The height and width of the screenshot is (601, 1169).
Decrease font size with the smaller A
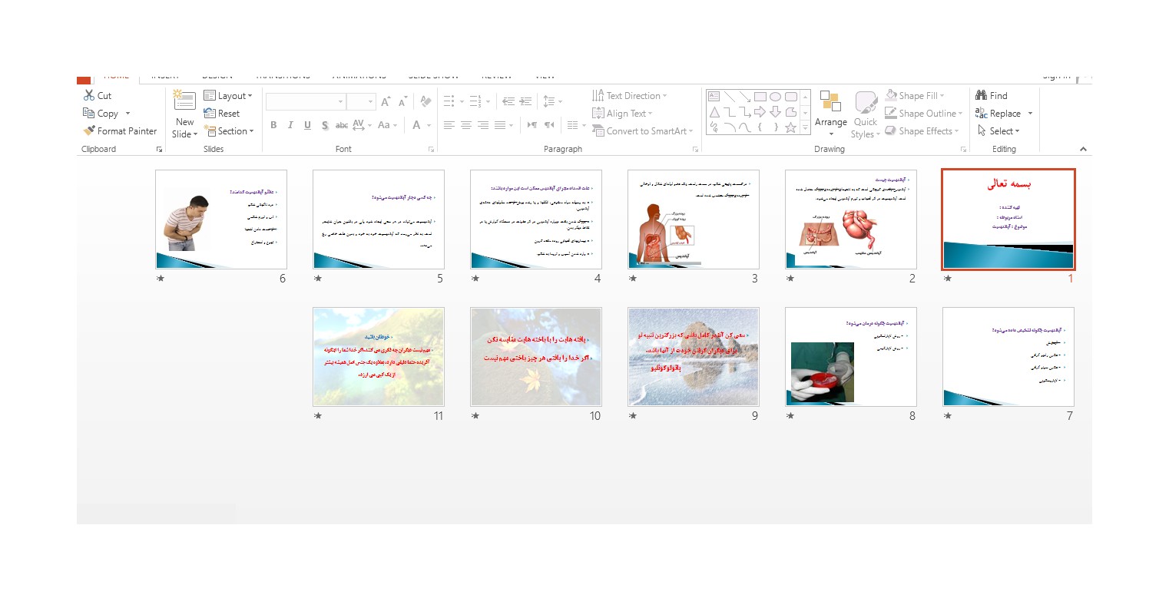[404, 101]
